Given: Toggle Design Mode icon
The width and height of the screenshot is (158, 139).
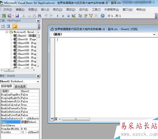Looking at the screenshot, I should [x=74, y=16].
